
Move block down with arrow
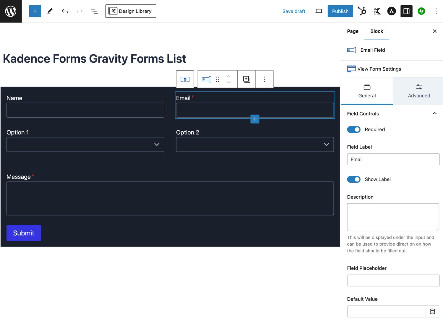tap(229, 82)
